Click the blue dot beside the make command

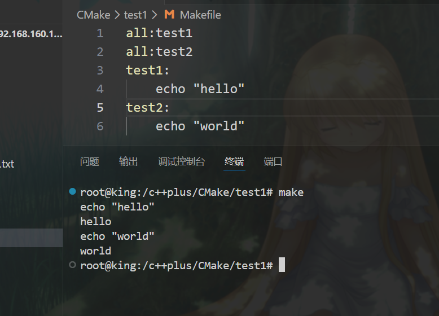pos(72,192)
